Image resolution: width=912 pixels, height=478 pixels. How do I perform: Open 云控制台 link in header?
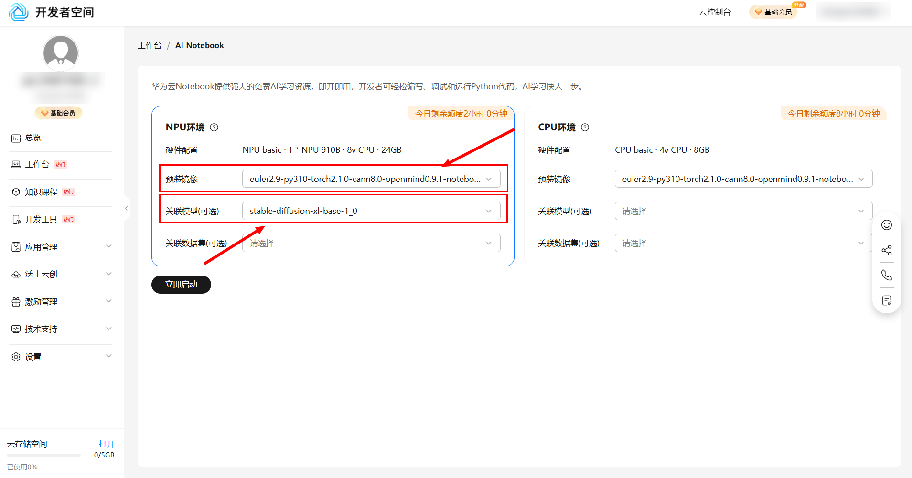(x=715, y=12)
